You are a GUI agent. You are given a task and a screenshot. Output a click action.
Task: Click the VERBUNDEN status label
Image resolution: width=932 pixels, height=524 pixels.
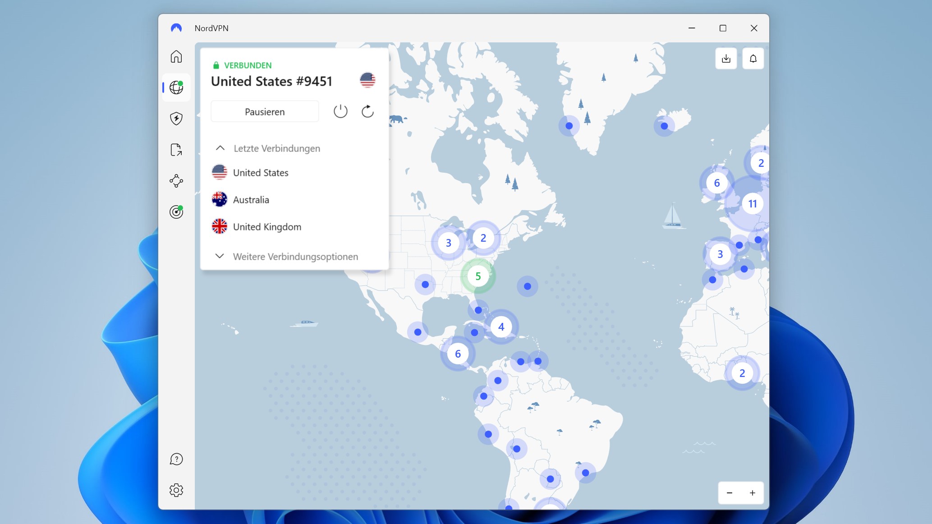pyautogui.click(x=248, y=65)
